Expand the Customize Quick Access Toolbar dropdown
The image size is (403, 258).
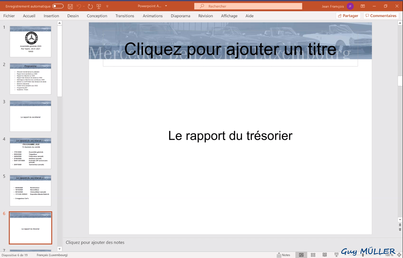107,6
